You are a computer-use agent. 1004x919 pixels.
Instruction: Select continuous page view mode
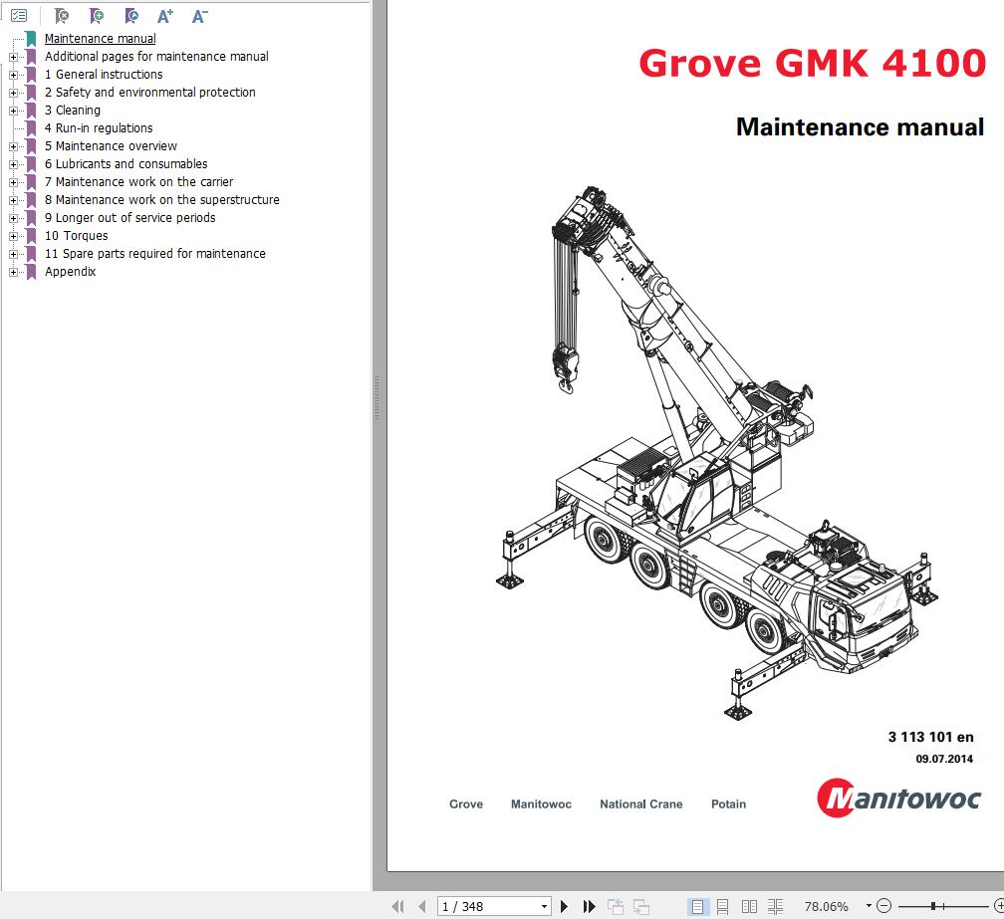tap(723, 906)
